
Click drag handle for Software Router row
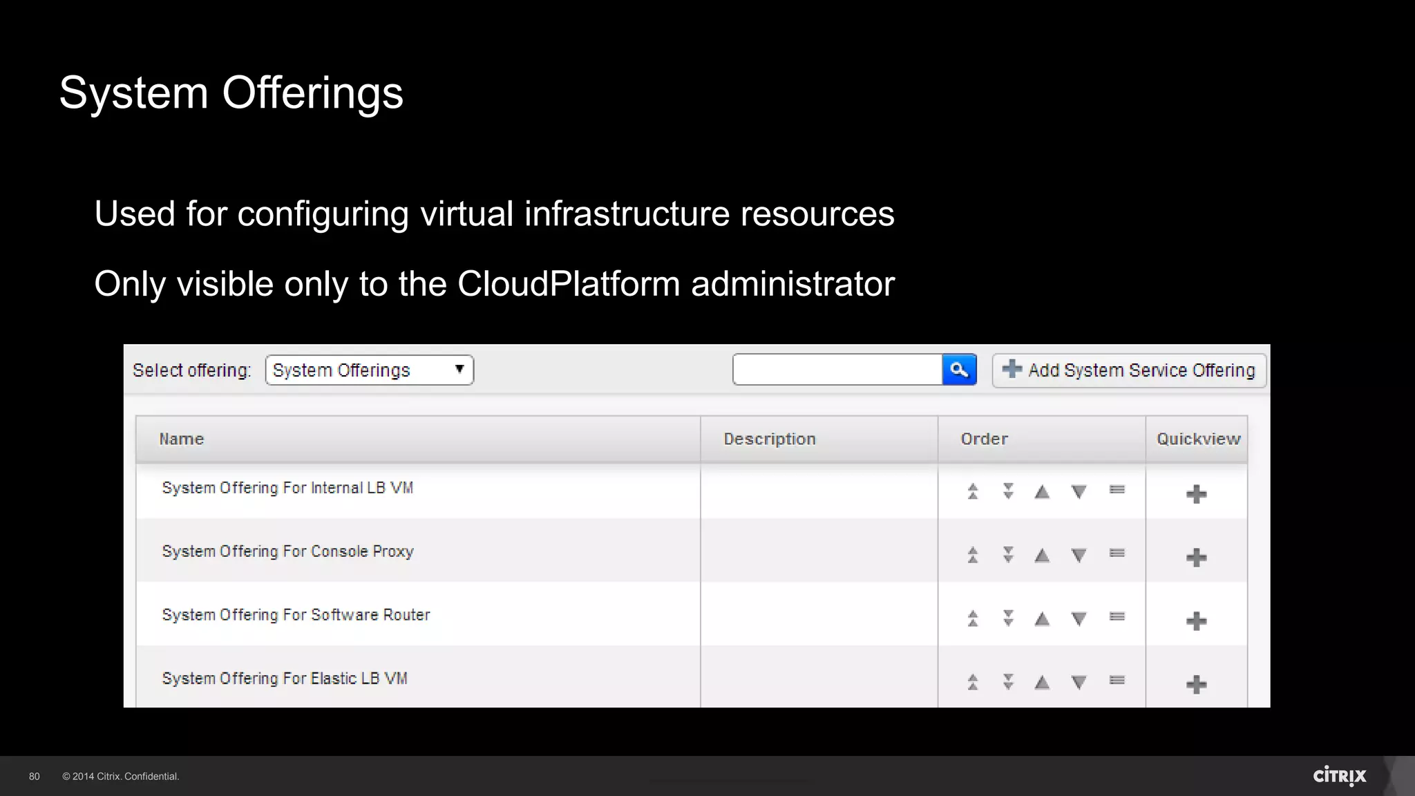pyautogui.click(x=1117, y=617)
